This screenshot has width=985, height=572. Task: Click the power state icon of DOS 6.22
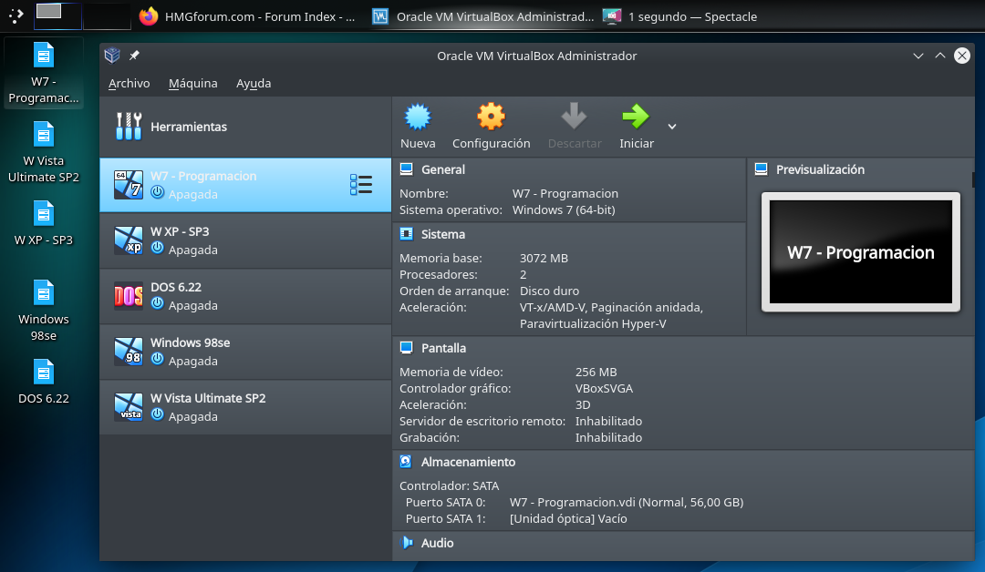point(157,304)
